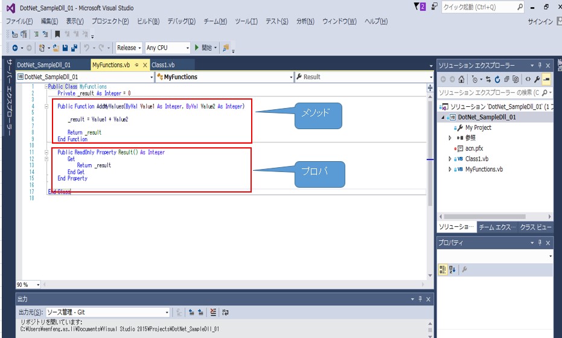Click the Pending Changes Filter clock icon

[x=474, y=79]
